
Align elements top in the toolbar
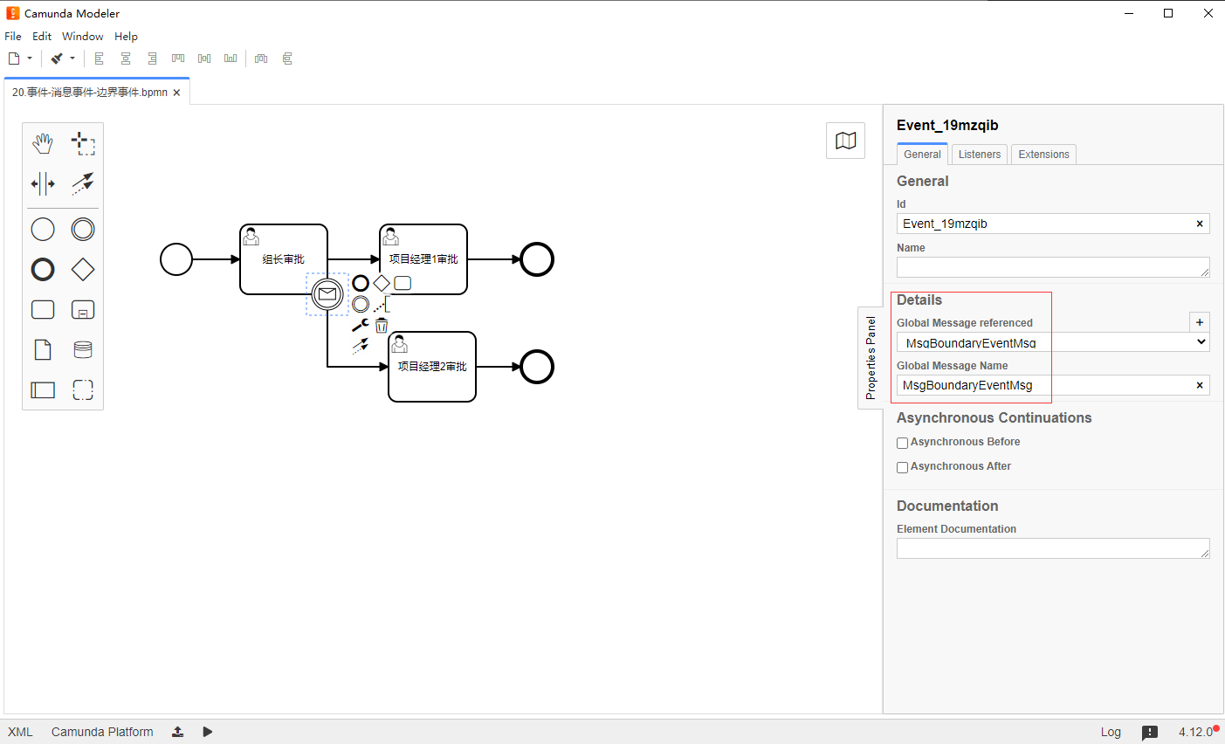pos(178,59)
